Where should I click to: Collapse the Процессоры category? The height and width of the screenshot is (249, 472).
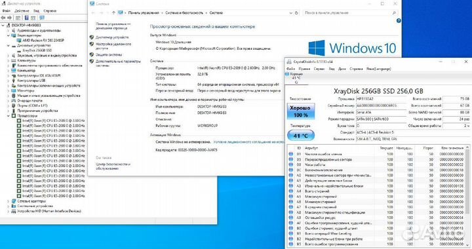pos(9,116)
